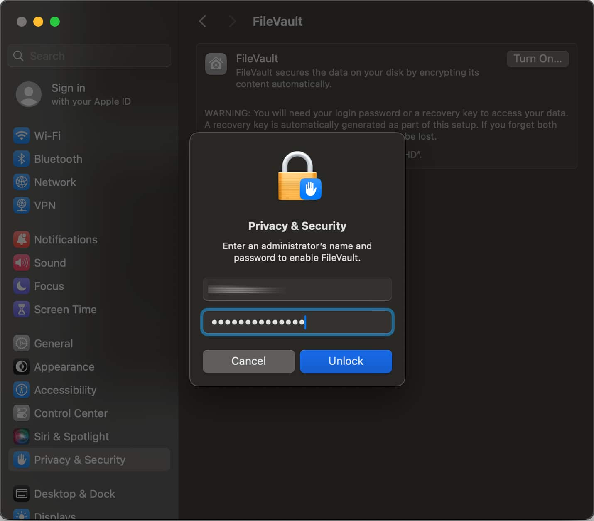Click the sidebar Search field

(x=89, y=56)
